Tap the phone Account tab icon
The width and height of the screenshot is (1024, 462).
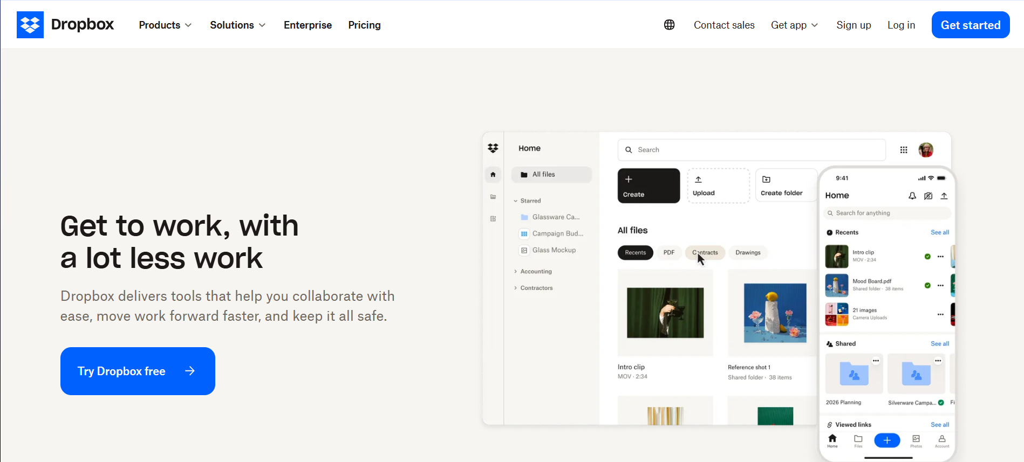pyautogui.click(x=942, y=441)
